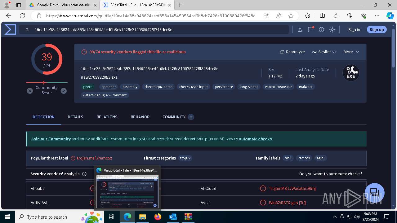Viewport: 397px width, 223px height.
Task: Click the spreader tag
Action: 109,87
